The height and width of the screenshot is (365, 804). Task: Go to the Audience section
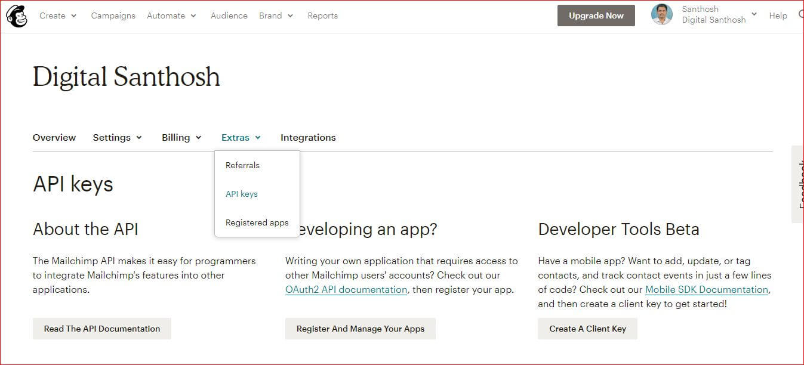pyautogui.click(x=229, y=16)
